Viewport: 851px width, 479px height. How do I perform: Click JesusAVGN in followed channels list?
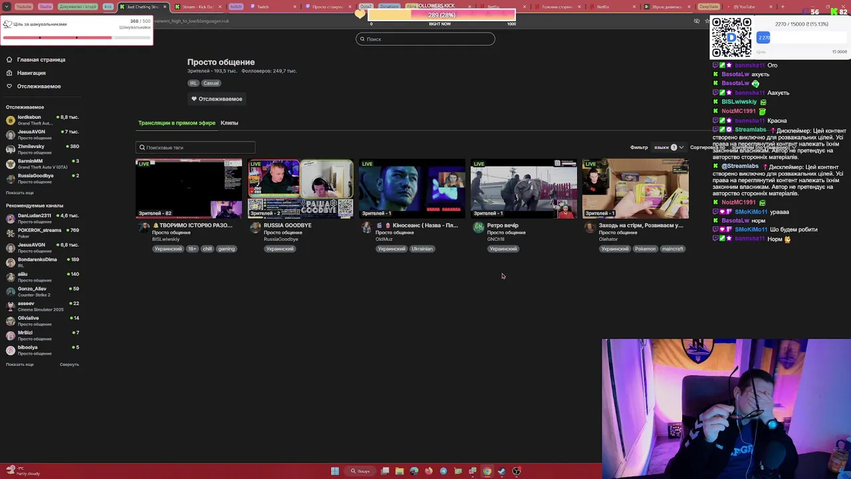coord(43,135)
